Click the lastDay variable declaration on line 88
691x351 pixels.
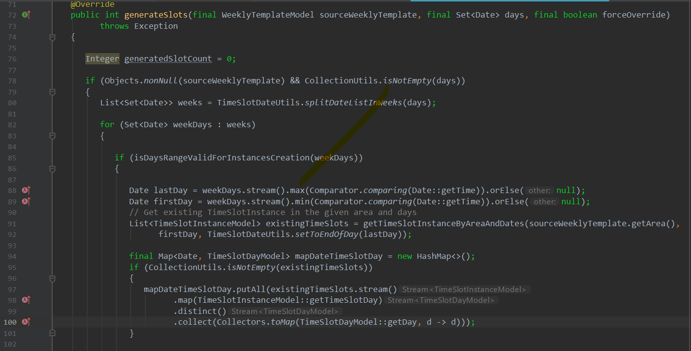tap(171, 191)
